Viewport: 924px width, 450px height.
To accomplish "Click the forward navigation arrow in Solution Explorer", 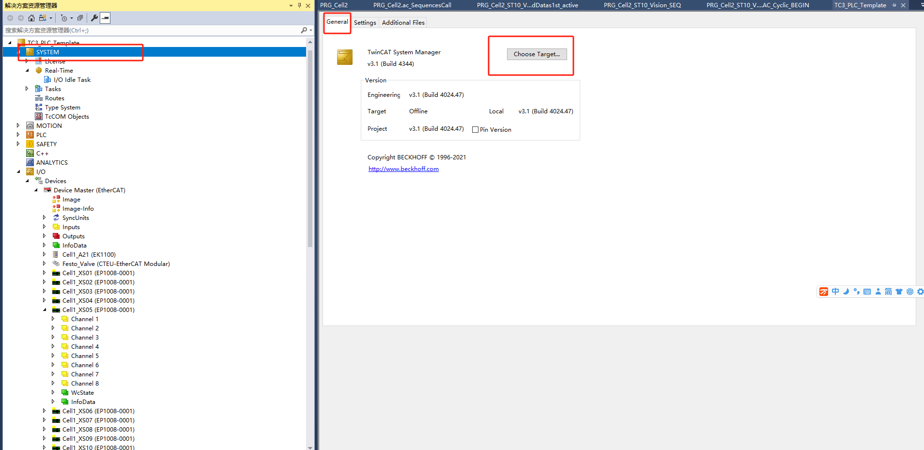I will tap(21, 18).
